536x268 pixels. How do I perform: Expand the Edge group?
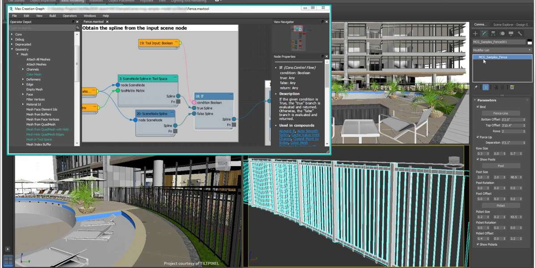pyautogui.click(x=23, y=84)
